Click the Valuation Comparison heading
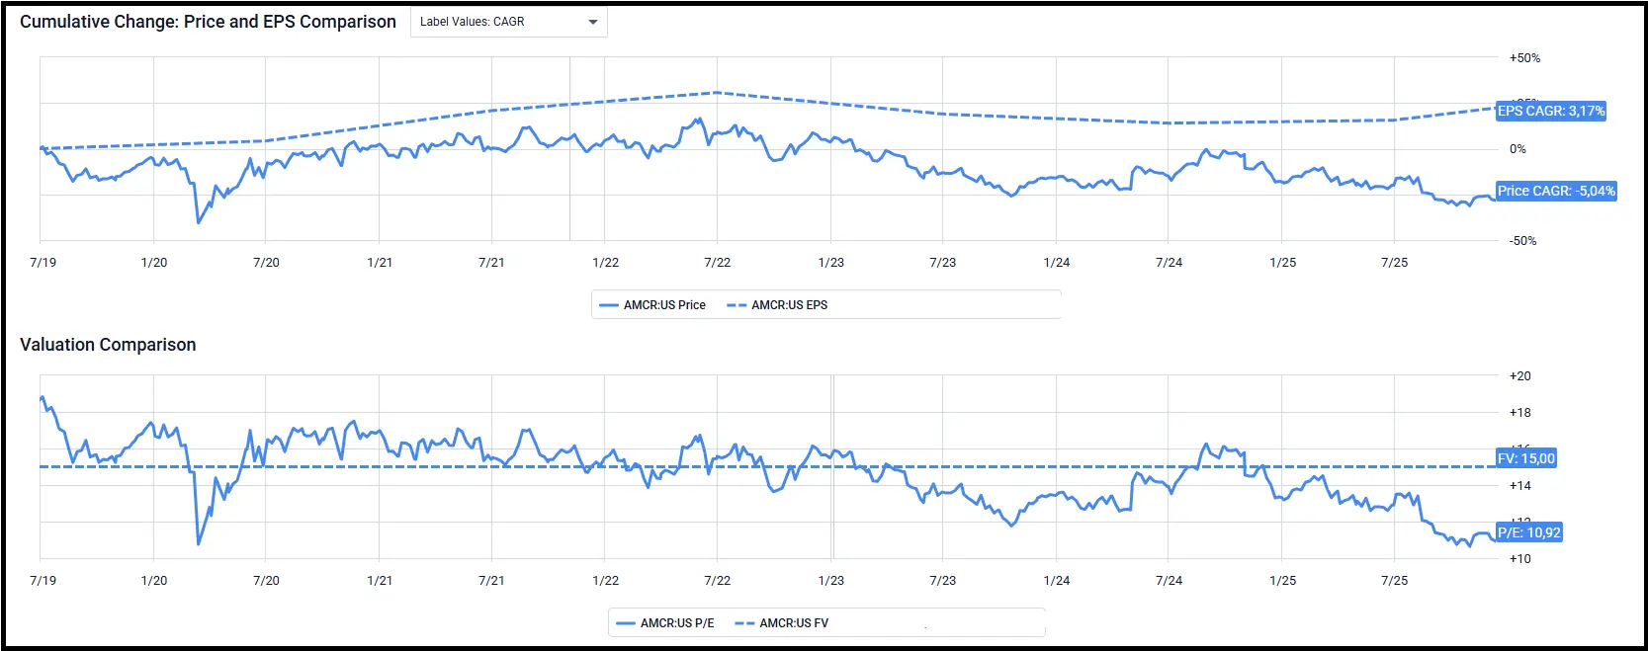This screenshot has height=651, width=1648. (108, 345)
